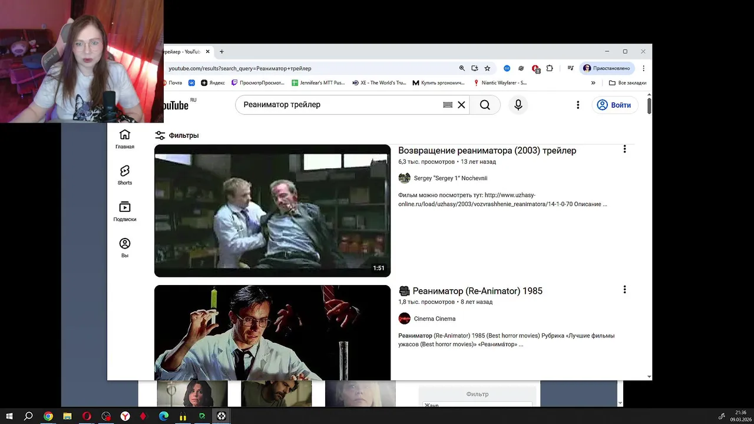The height and width of the screenshot is (424, 754).
Task: Open YouTube settings three-dot menu near Войти
Action: (x=578, y=105)
